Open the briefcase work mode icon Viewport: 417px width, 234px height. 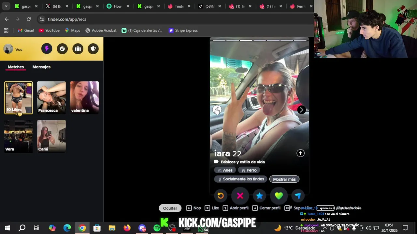point(78,49)
